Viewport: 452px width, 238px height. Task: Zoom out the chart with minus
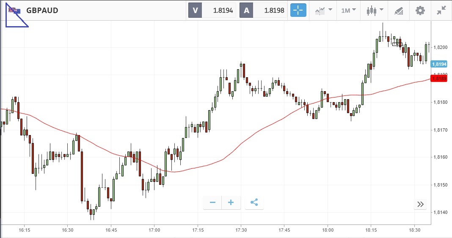coord(212,203)
